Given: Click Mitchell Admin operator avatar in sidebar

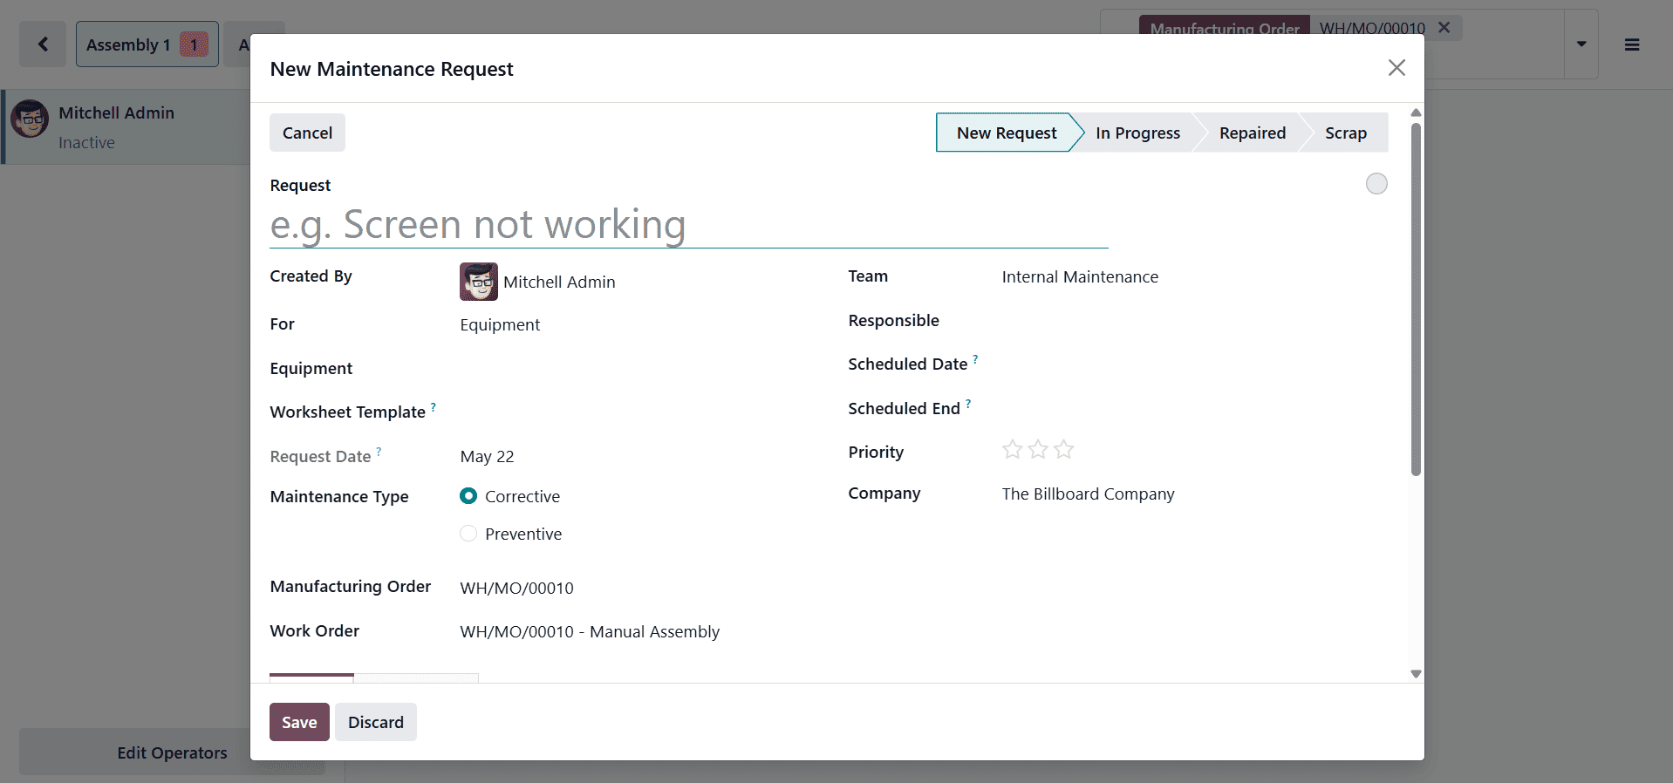Looking at the screenshot, I should (30, 119).
